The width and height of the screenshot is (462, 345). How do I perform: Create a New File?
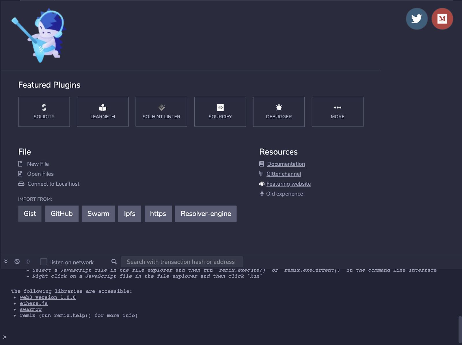38,164
